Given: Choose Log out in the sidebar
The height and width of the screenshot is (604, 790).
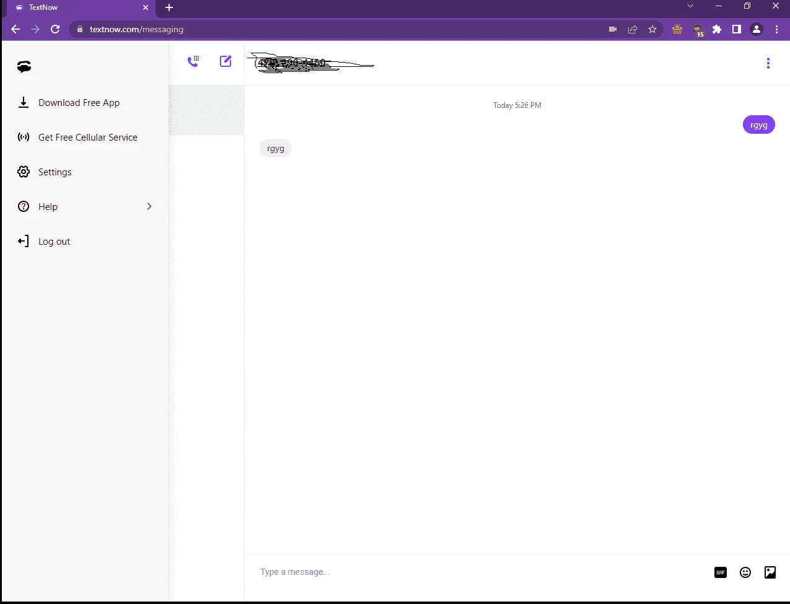Looking at the screenshot, I should point(85,242).
